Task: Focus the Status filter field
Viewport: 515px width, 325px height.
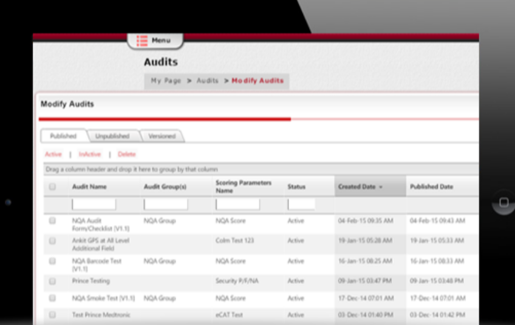Action: [x=301, y=204]
